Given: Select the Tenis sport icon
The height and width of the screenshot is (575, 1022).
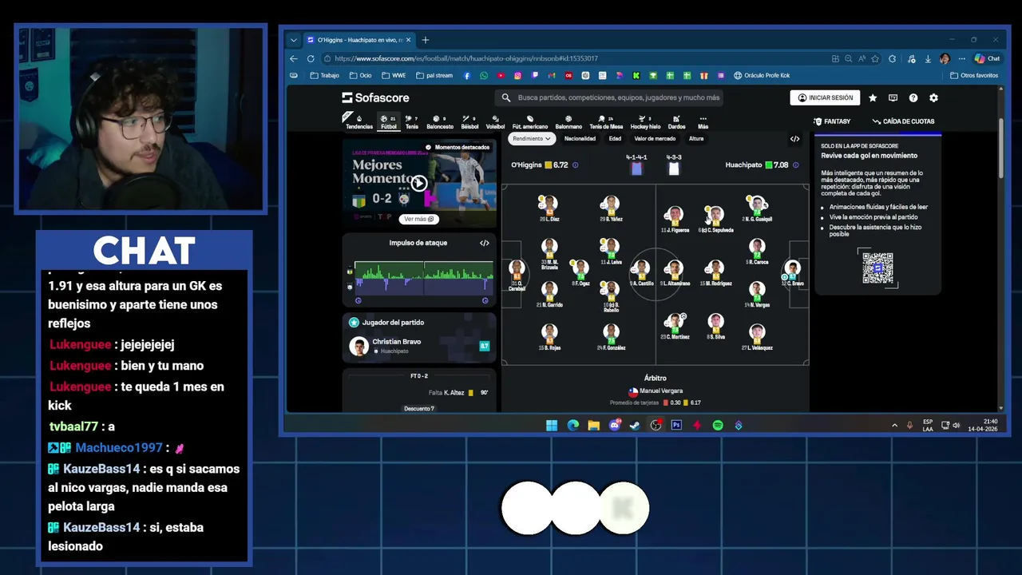Looking at the screenshot, I should click(411, 122).
